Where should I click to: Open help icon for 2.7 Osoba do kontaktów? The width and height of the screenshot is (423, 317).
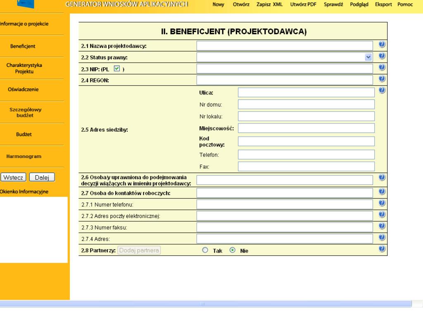(382, 192)
